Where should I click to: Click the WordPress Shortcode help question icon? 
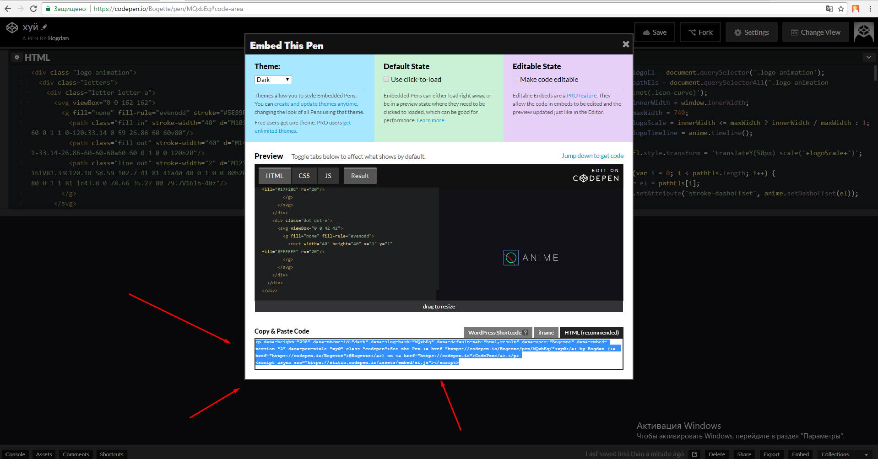click(525, 333)
